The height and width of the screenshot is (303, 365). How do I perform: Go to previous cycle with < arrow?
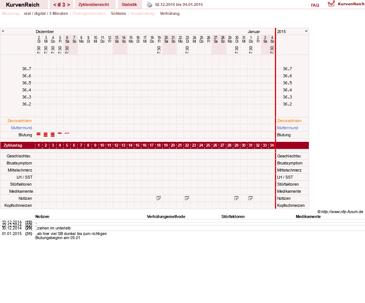point(55,5)
